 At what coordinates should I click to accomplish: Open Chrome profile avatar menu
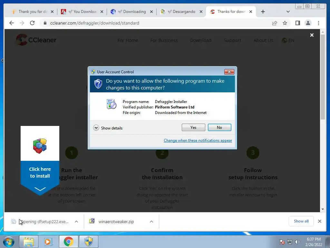(308, 23)
